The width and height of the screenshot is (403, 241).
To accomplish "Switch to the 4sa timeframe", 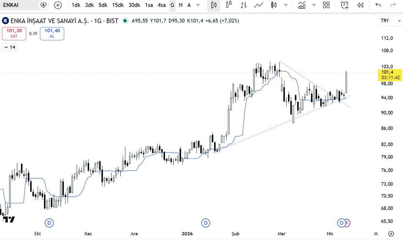I will click(161, 5).
